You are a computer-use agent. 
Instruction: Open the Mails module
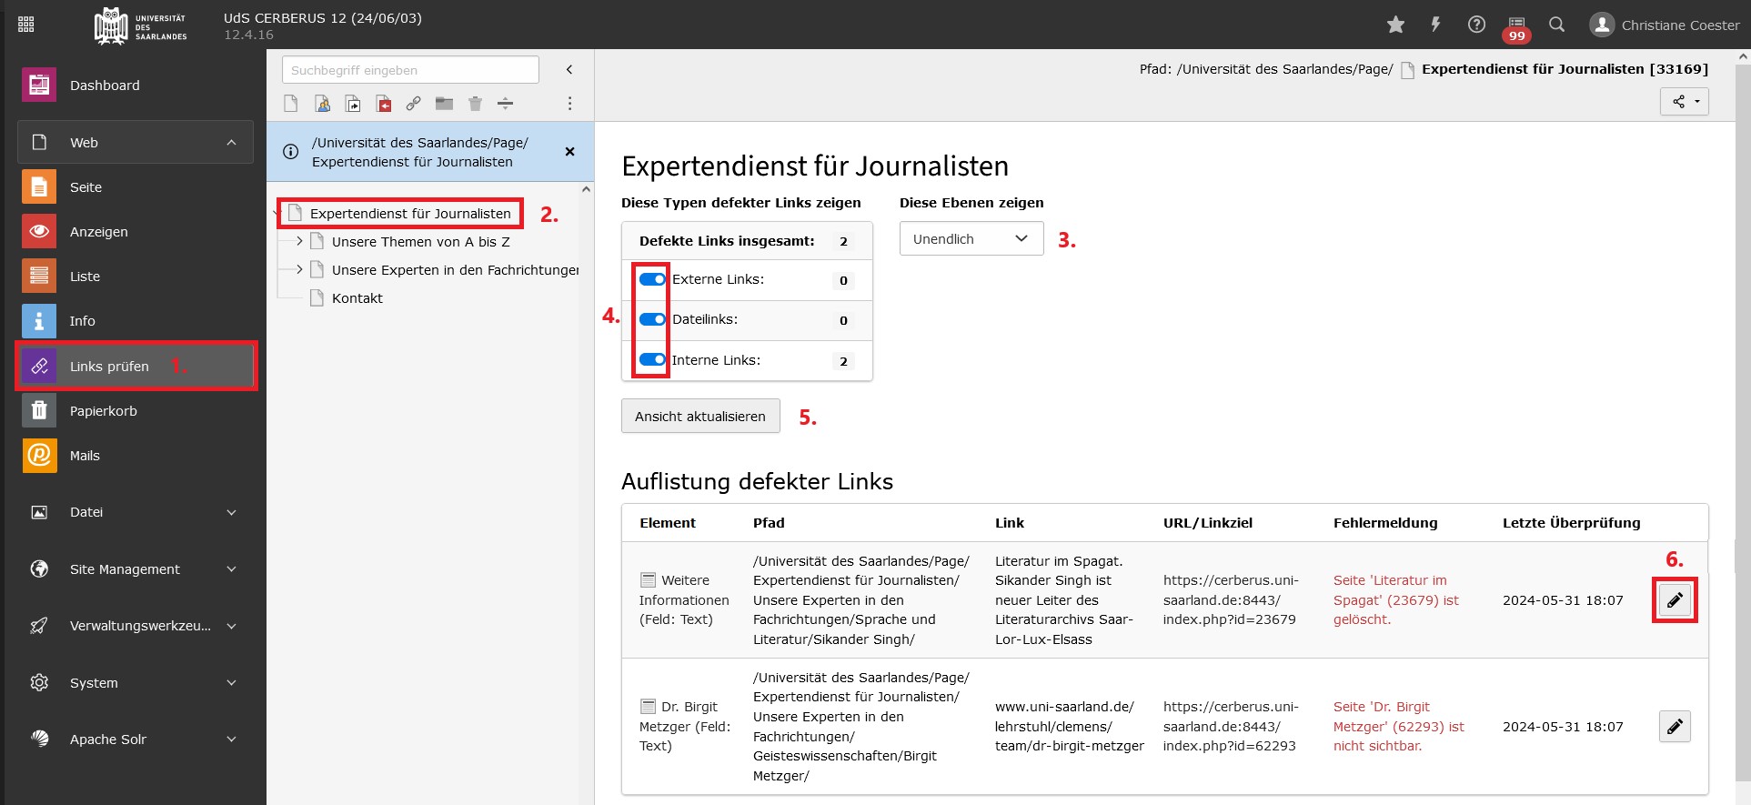[136, 456]
